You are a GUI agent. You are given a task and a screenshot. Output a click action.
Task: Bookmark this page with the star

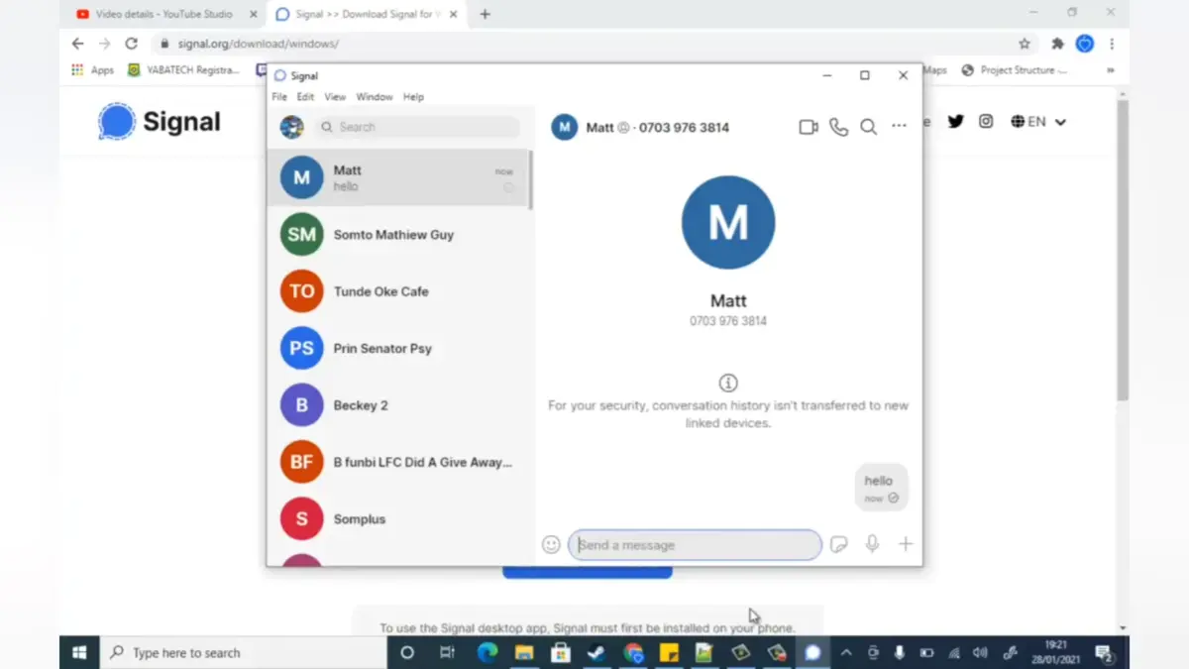[x=1025, y=44]
